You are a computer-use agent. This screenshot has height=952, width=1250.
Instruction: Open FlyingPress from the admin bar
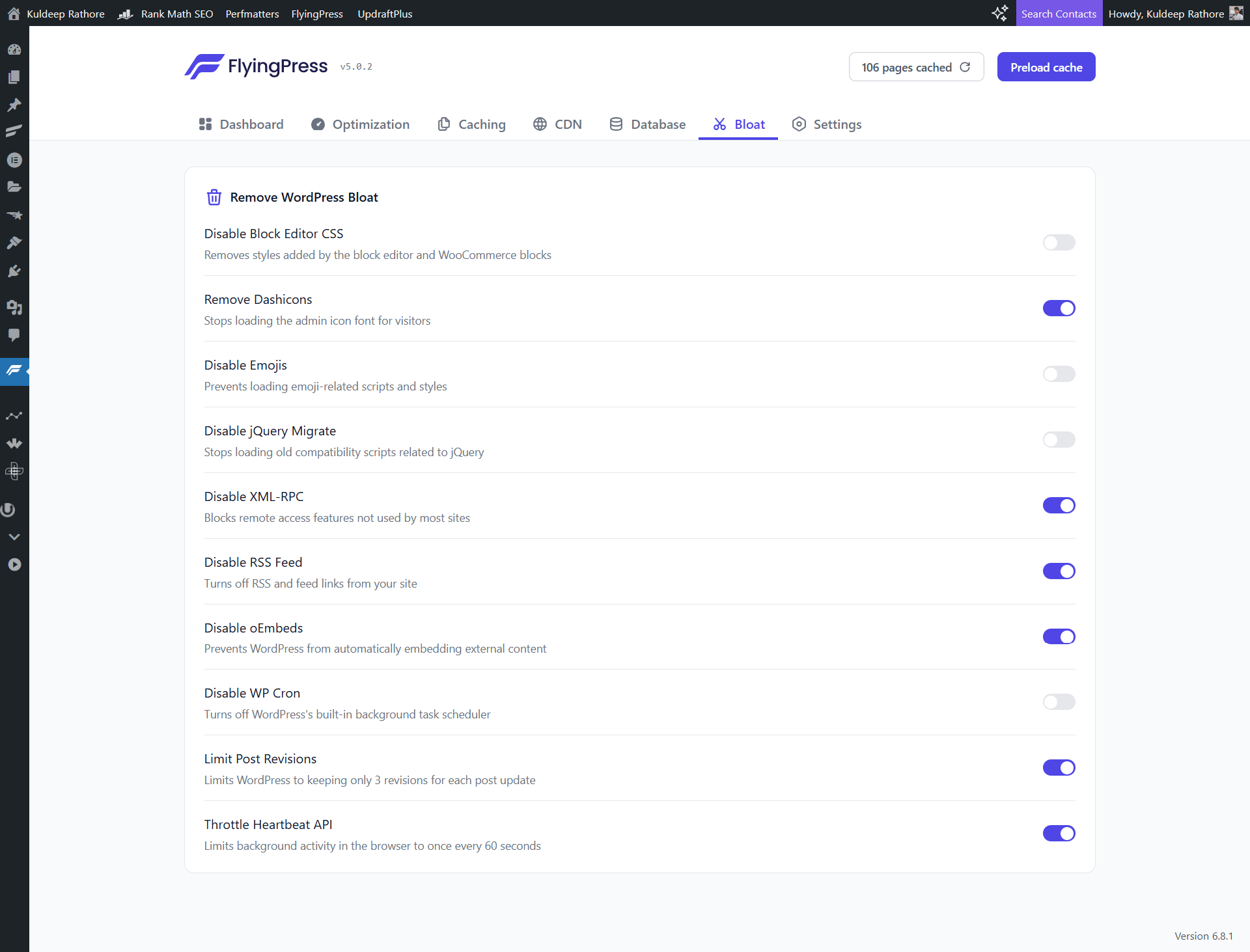[x=317, y=14]
